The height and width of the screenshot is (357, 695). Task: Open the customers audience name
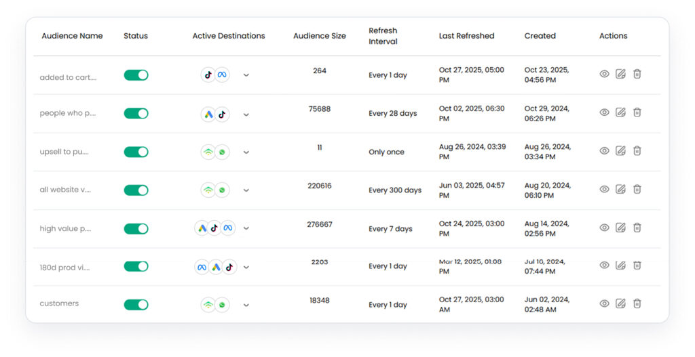(x=59, y=303)
